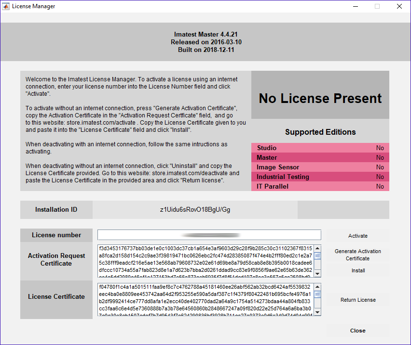Click the License Certificate label
The height and width of the screenshot is (345, 411).
[x=56, y=297]
